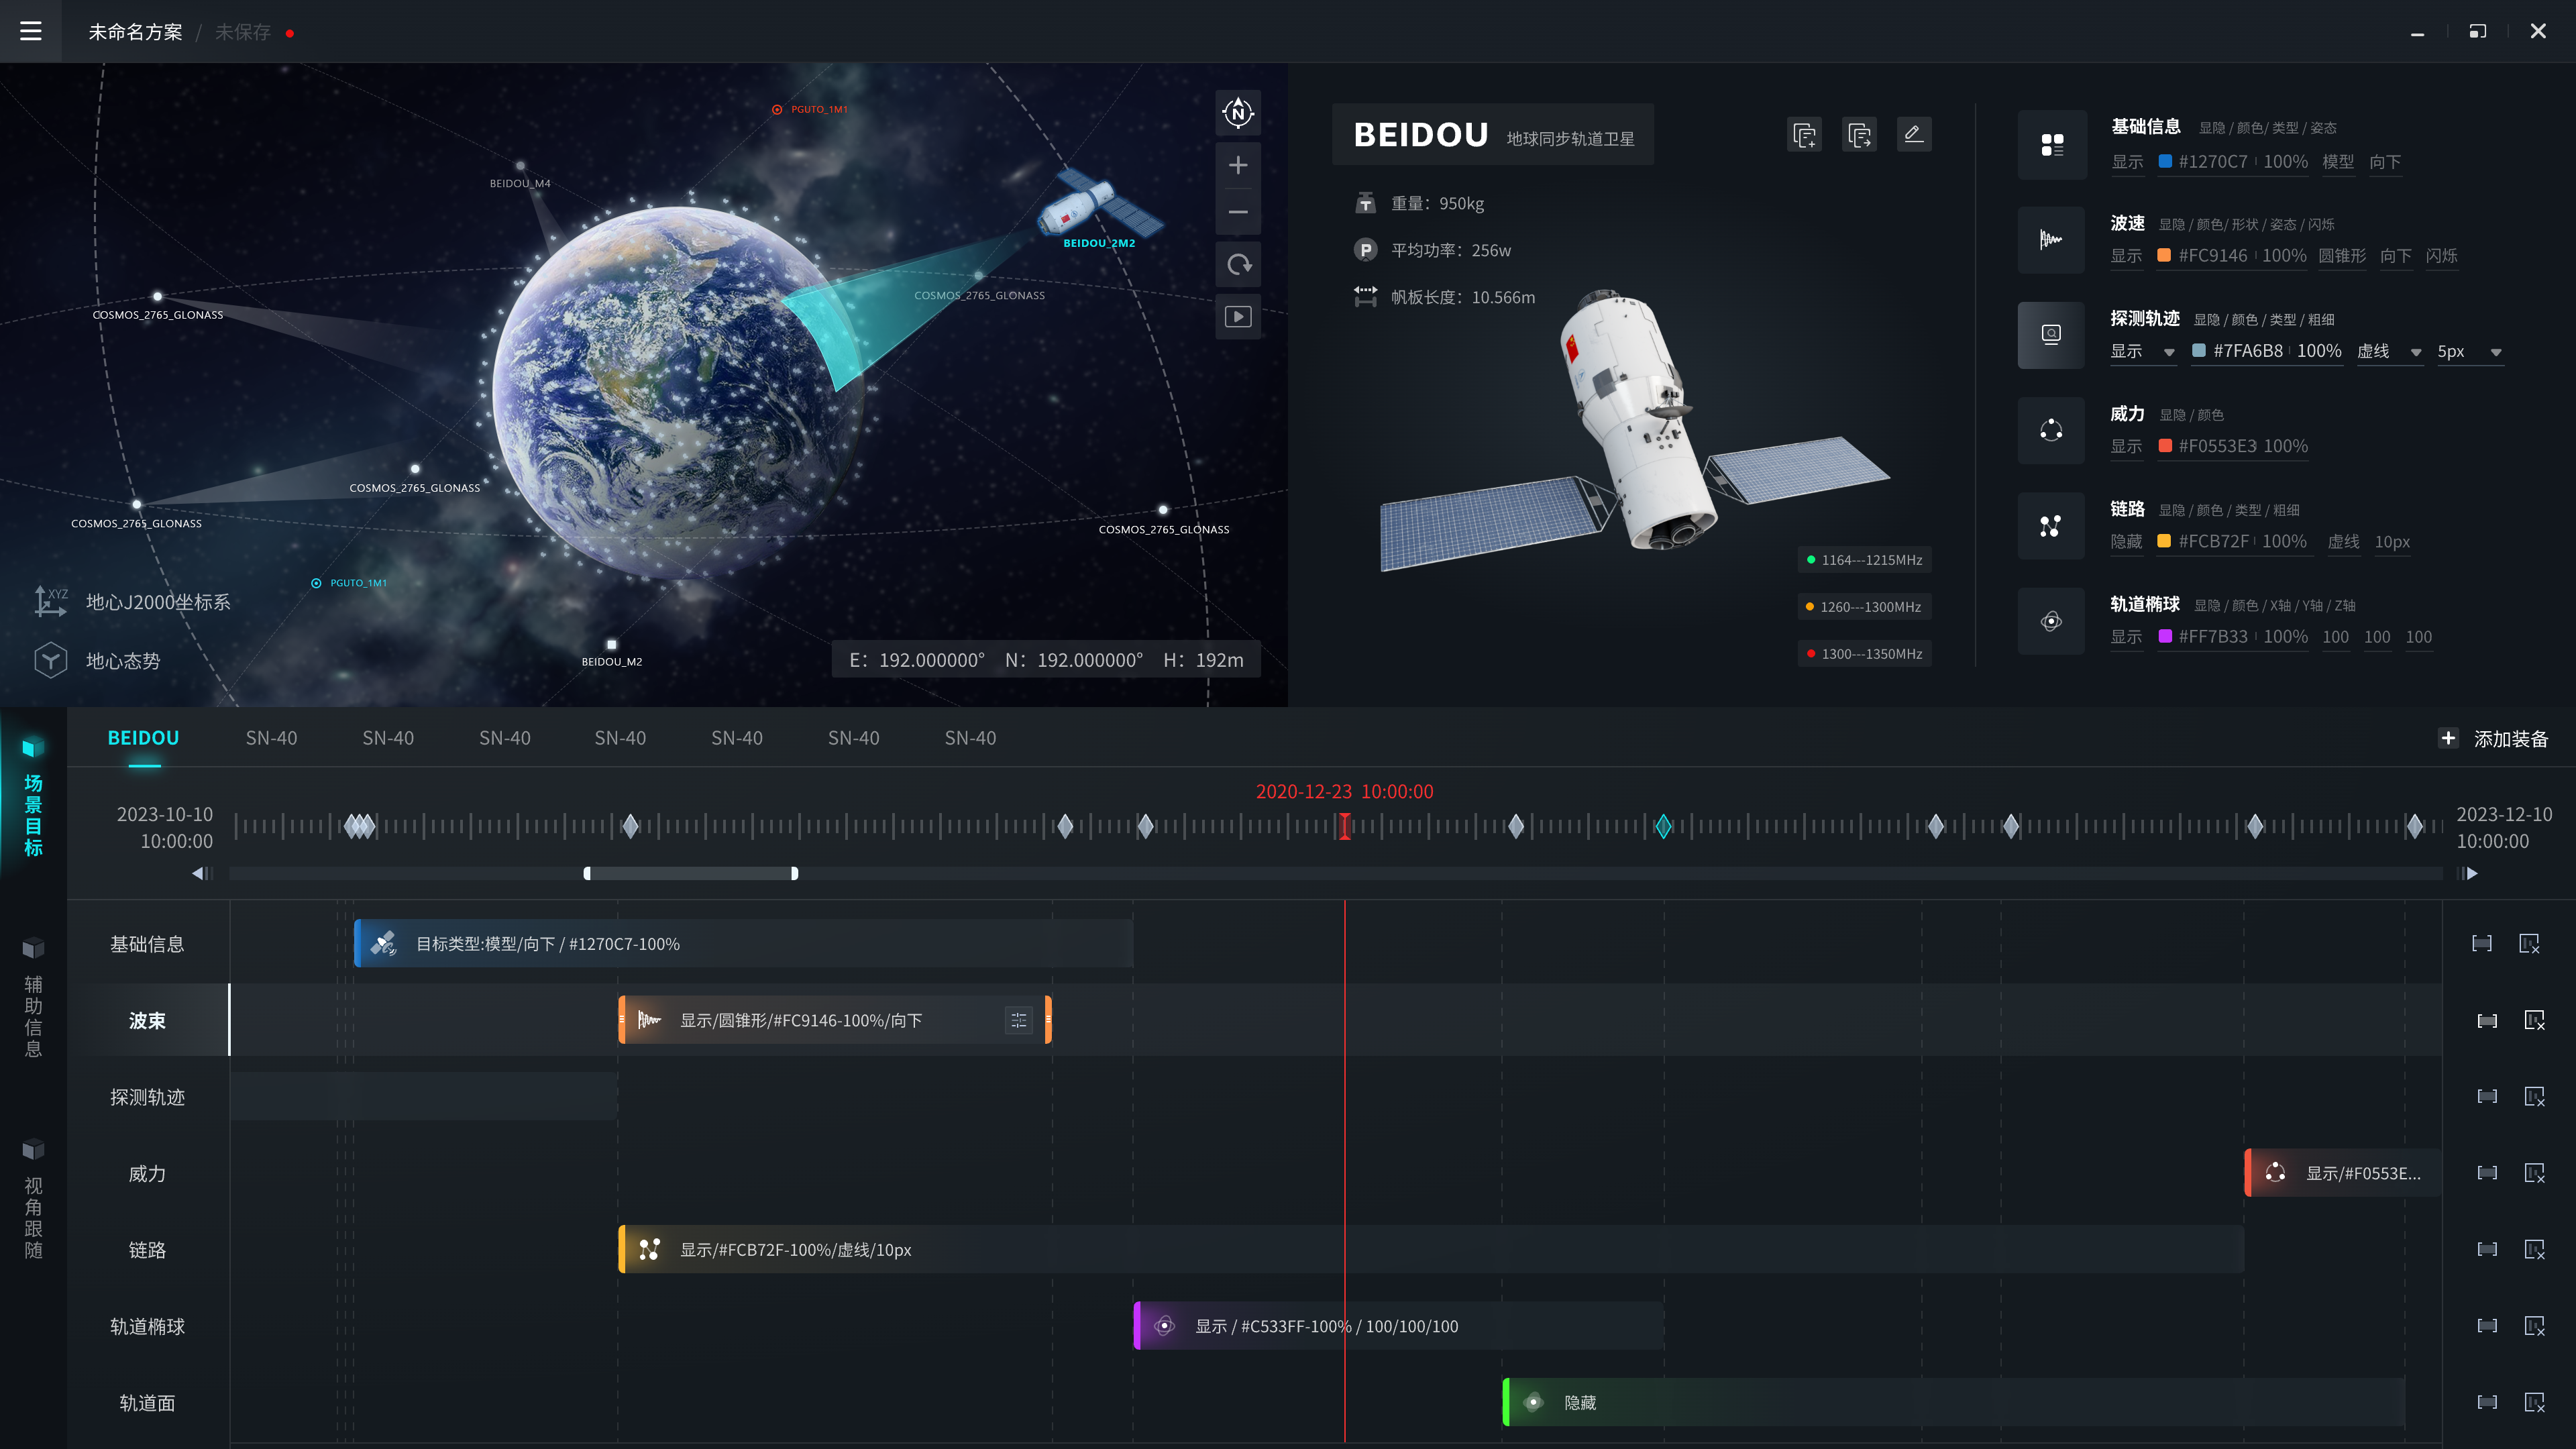Click delete-clip icon in 探测轨迹 row

coord(2535,1096)
